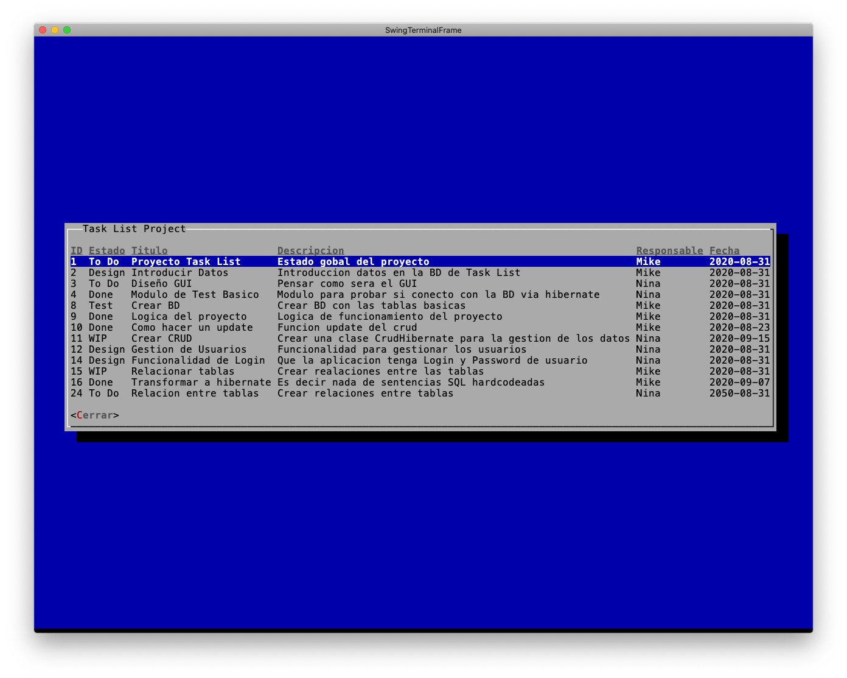Select the row titled Proyecto Task List
The width and height of the screenshot is (847, 678).
420,262
